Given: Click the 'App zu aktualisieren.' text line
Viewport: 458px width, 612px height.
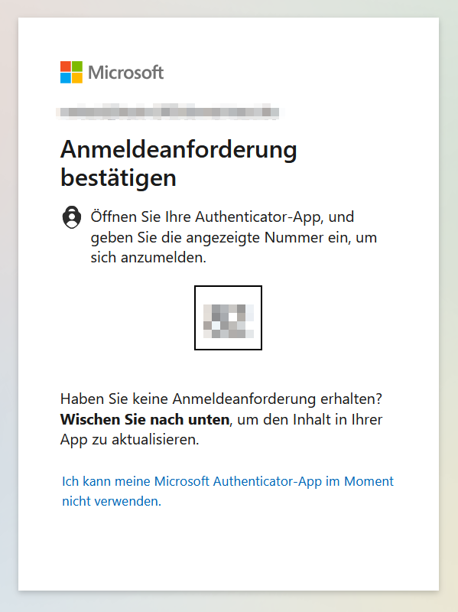Looking at the screenshot, I should point(129,439).
